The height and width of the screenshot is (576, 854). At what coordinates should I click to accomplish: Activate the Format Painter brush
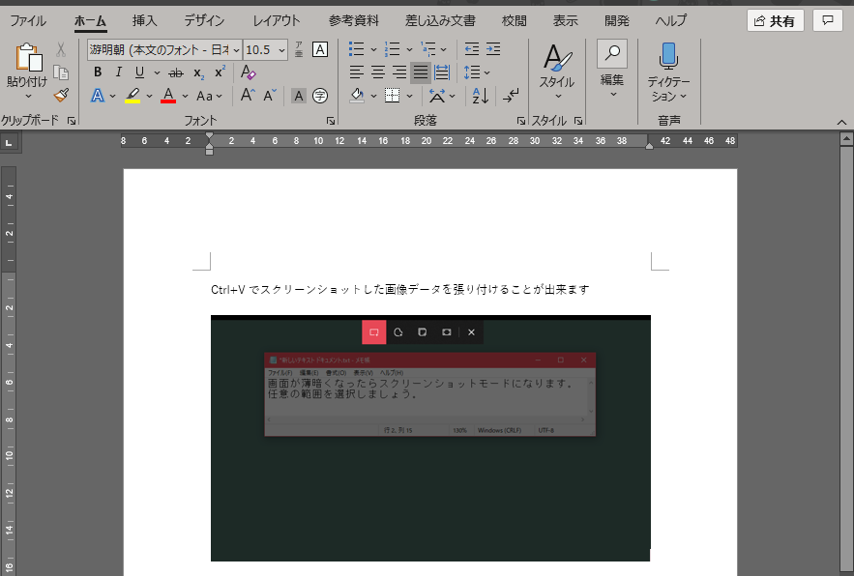click(x=61, y=96)
